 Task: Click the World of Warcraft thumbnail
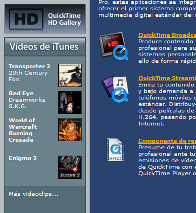pos(70,129)
